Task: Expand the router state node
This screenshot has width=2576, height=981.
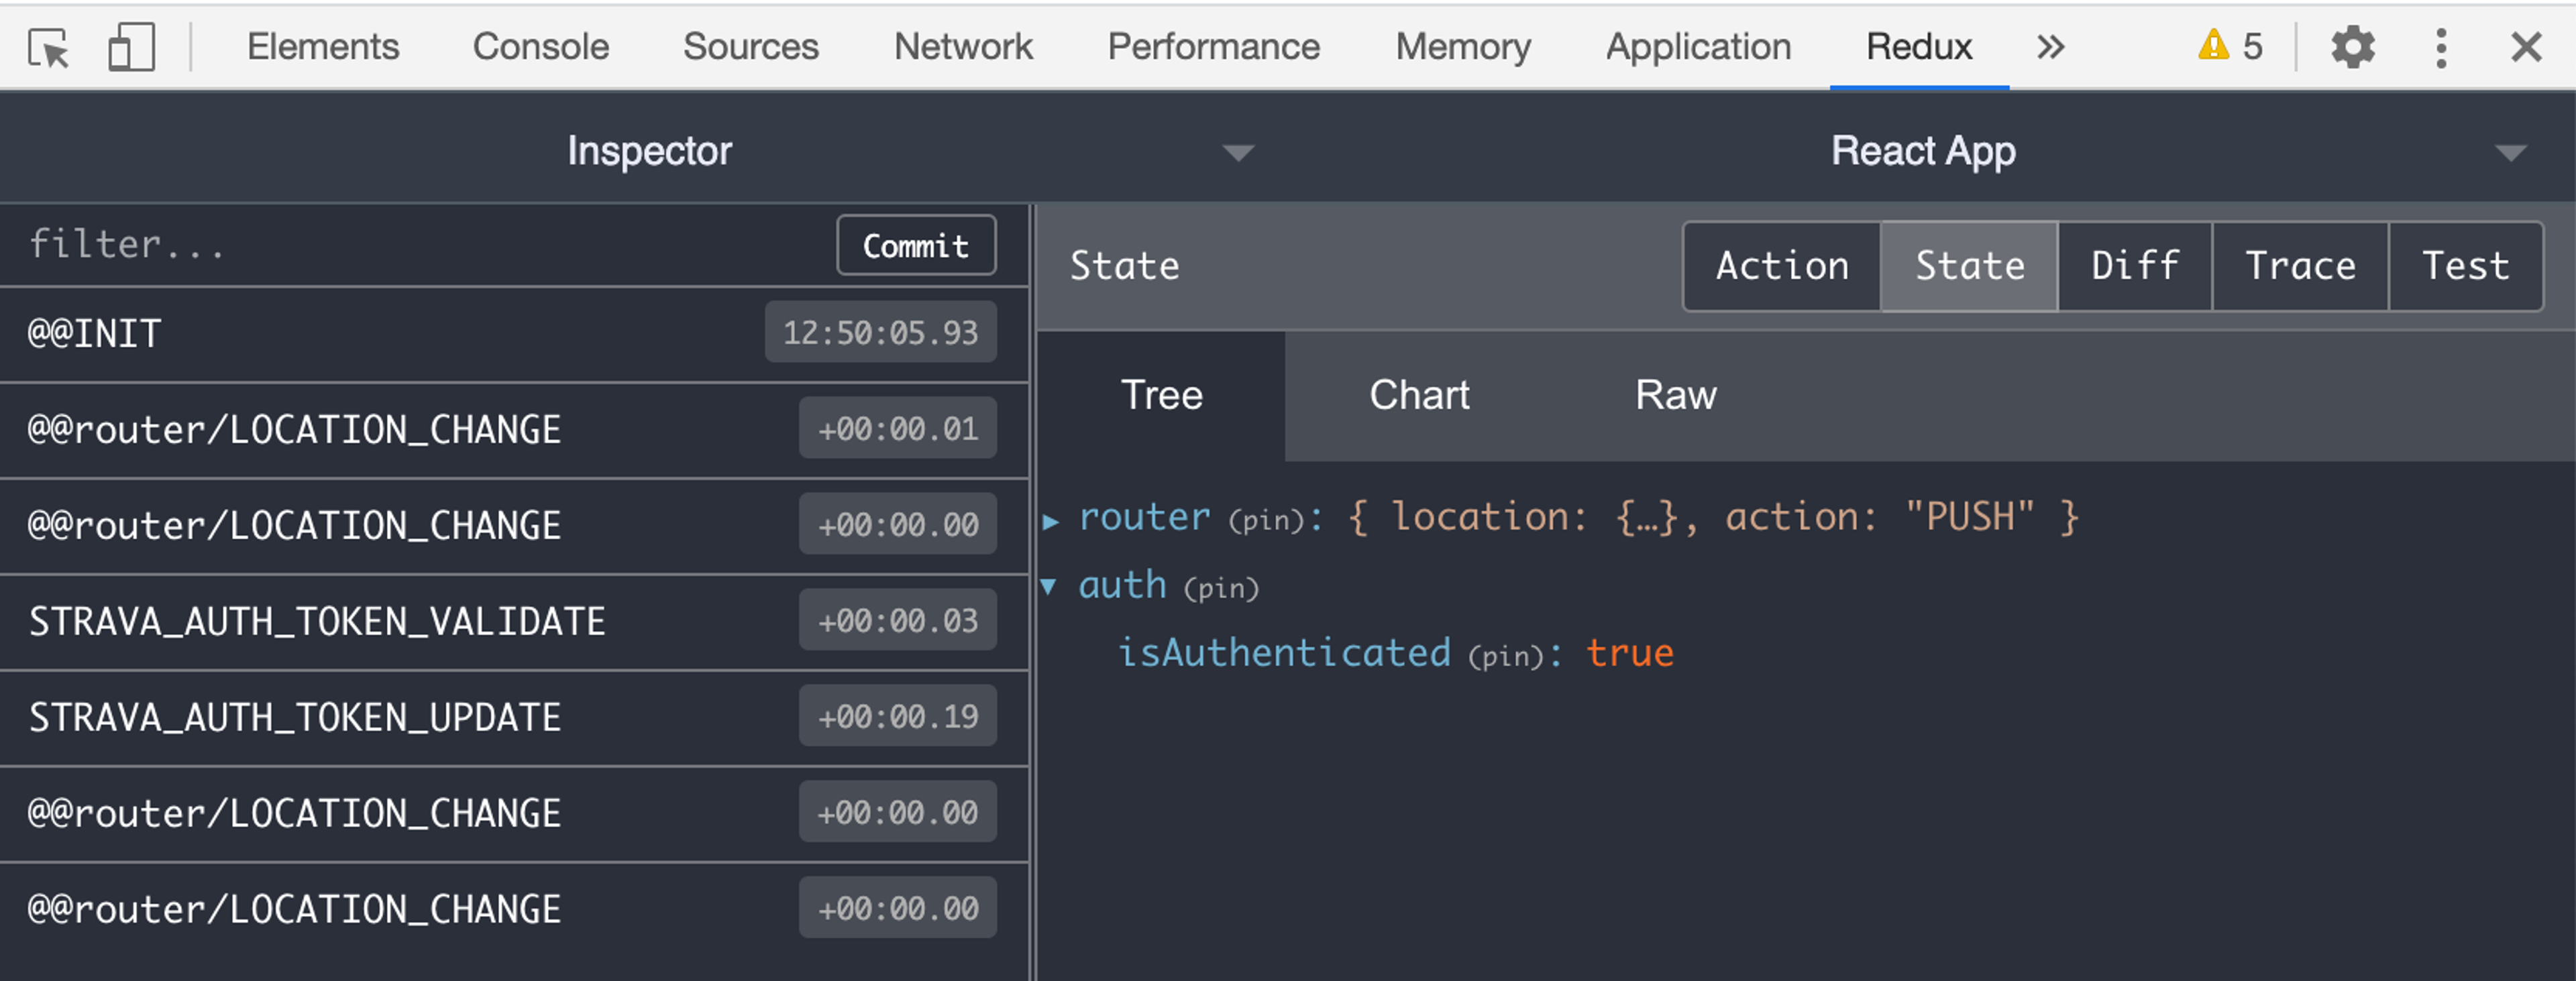Action: pyautogui.click(x=1050, y=521)
